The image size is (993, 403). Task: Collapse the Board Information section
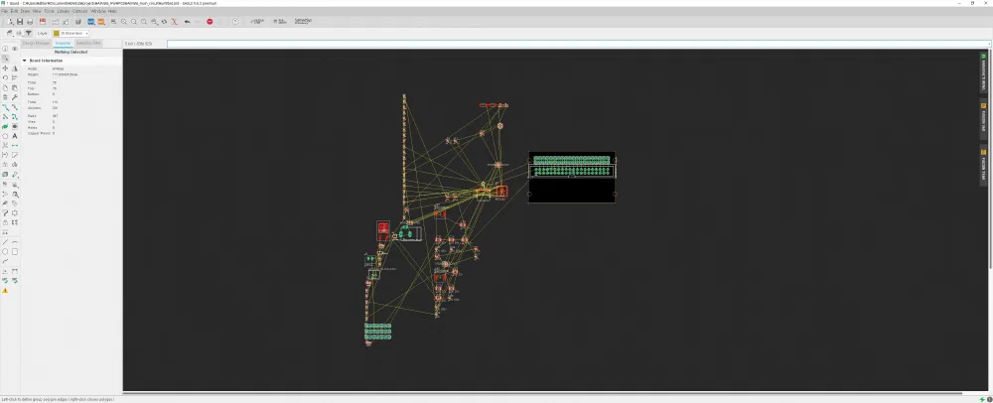tap(25, 61)
